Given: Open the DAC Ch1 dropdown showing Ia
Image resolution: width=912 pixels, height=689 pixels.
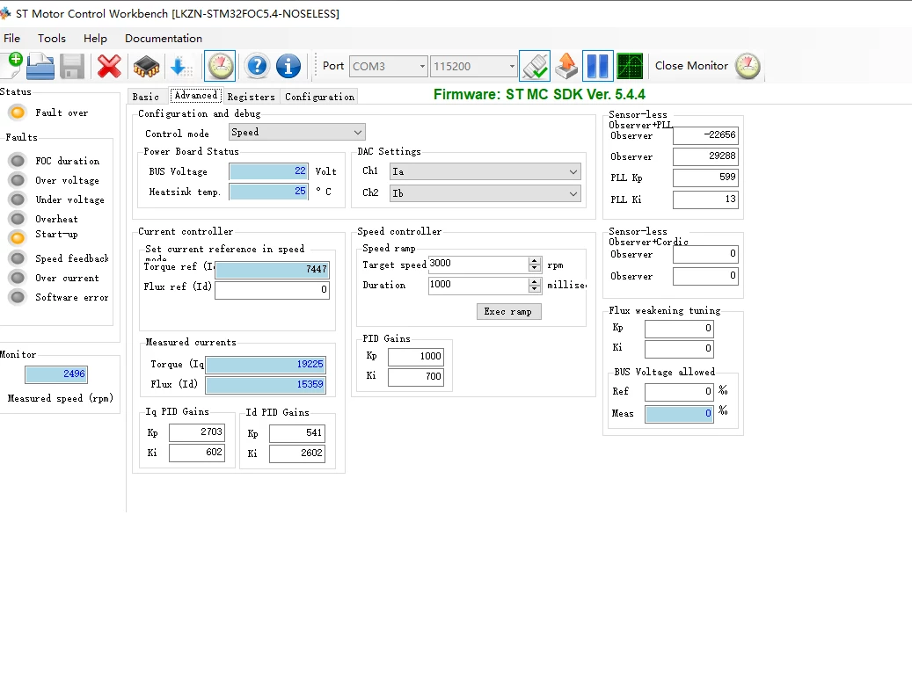Looking at the screenshot, I should tap(485, 171).
